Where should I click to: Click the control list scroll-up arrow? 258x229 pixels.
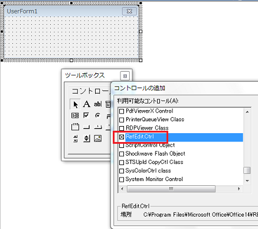(247, 112)
